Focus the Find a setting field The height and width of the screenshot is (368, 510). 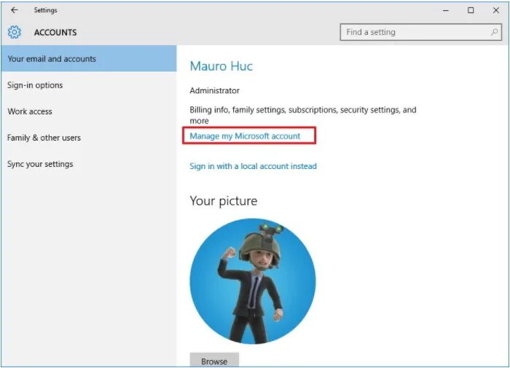[x=420, y=32]
